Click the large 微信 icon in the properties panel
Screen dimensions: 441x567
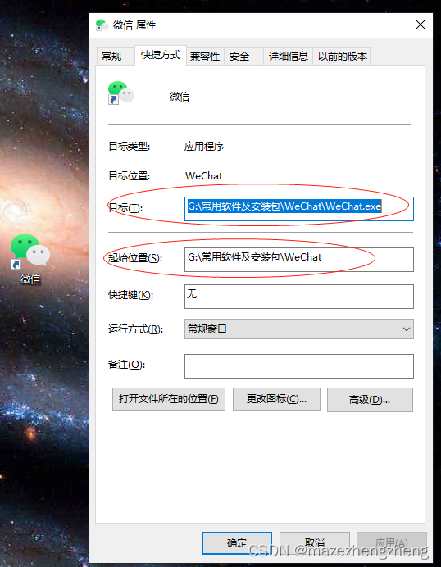click(x=120, y=93)
